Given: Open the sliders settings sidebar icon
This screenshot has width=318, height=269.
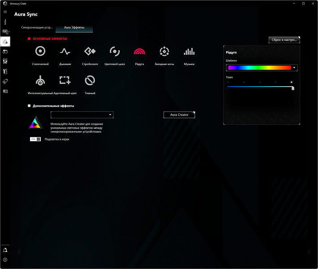Looking at the screenshot, I should (5, 61).
